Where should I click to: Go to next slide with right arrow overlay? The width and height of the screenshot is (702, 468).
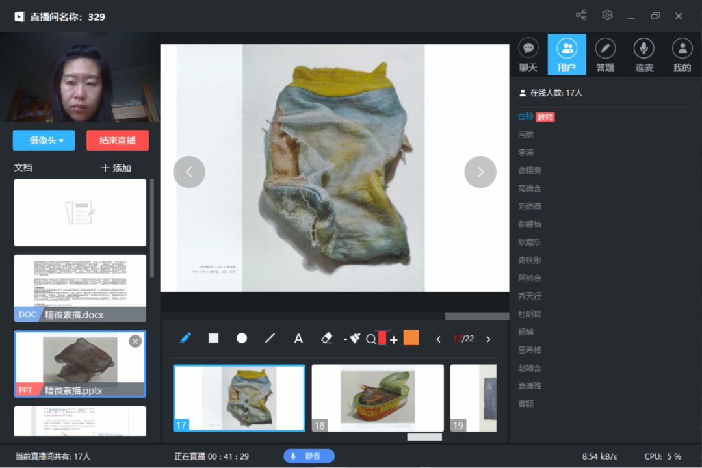coord(480,172)
